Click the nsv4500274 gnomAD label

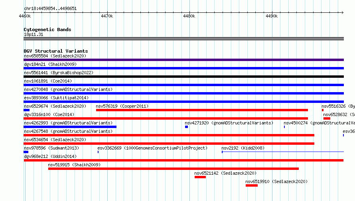[319, 123]
